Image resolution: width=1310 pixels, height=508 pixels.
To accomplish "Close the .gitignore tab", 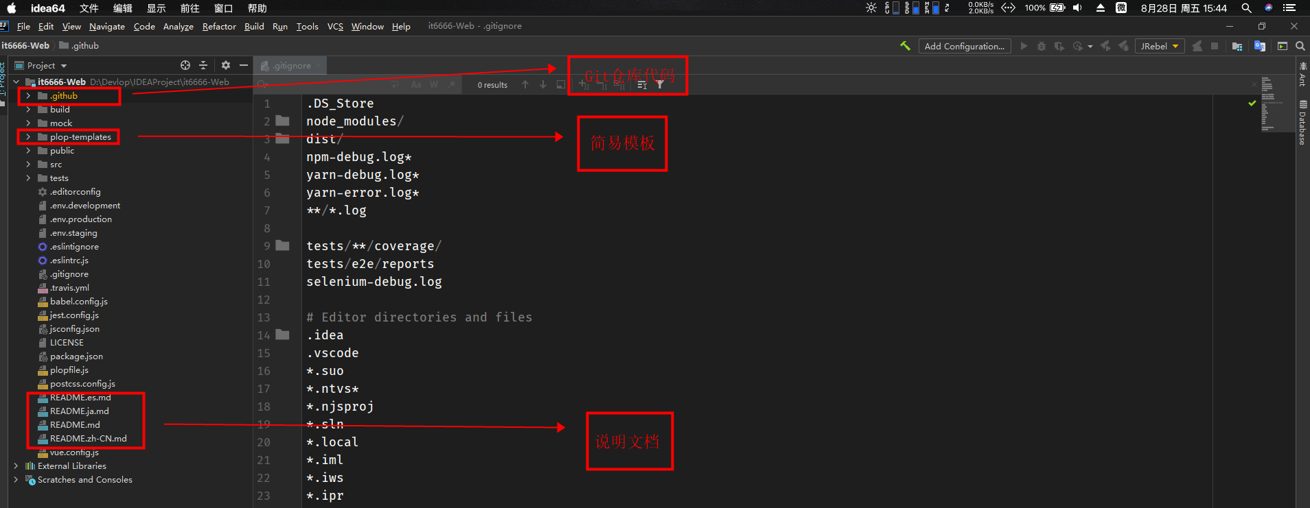I will coord(319,66).
